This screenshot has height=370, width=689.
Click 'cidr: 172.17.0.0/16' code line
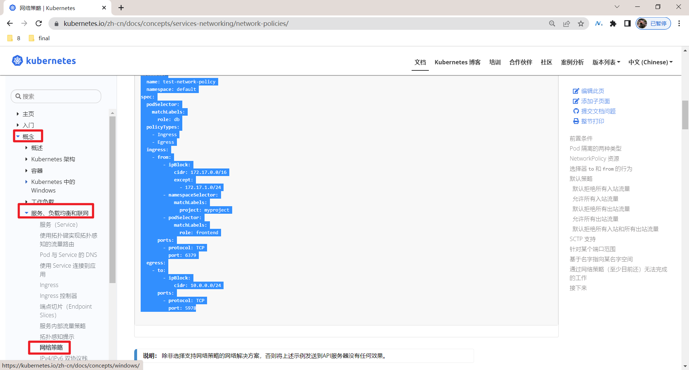point(200,172)
